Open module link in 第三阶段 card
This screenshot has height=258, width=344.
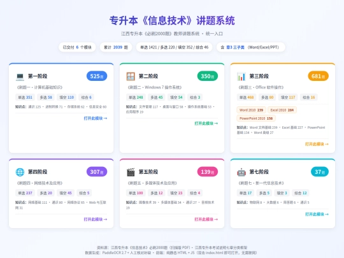pos(317,144)
